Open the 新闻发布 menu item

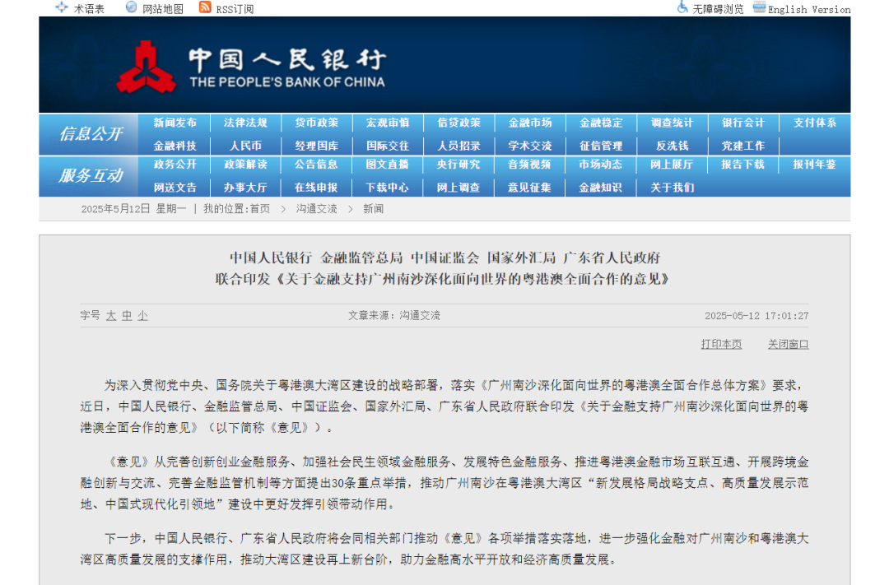tap(175, 123)
